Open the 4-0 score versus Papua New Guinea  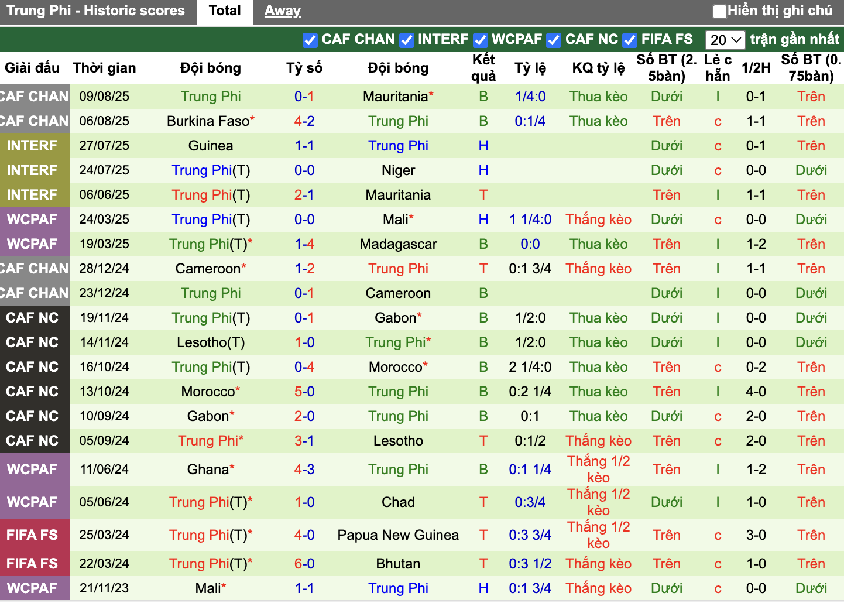pyautogui.click(x=304, y=535)
